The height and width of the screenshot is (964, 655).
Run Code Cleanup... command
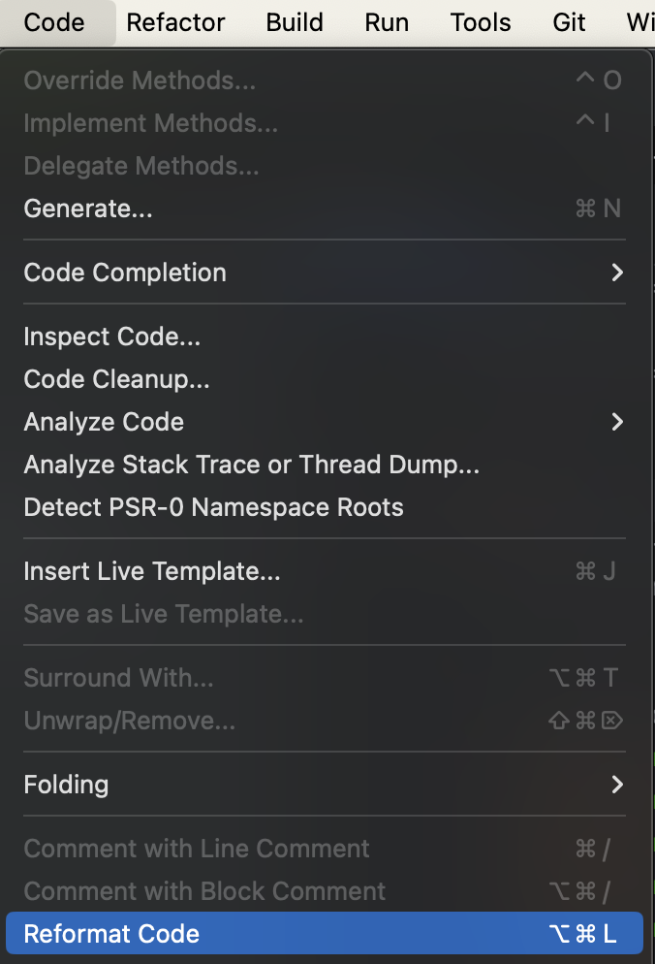pyautogui.click(x=116, y=379)
